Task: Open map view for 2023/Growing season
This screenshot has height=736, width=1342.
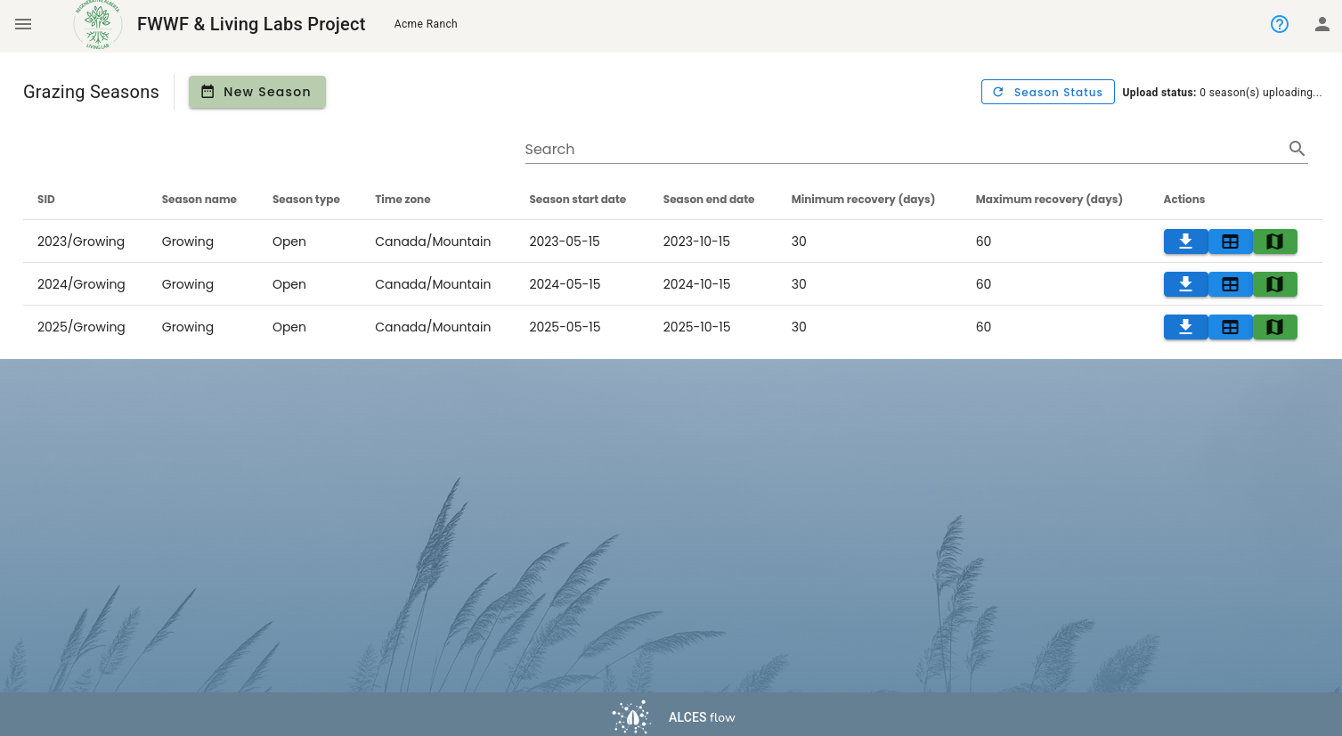Action: [1274, 241]
